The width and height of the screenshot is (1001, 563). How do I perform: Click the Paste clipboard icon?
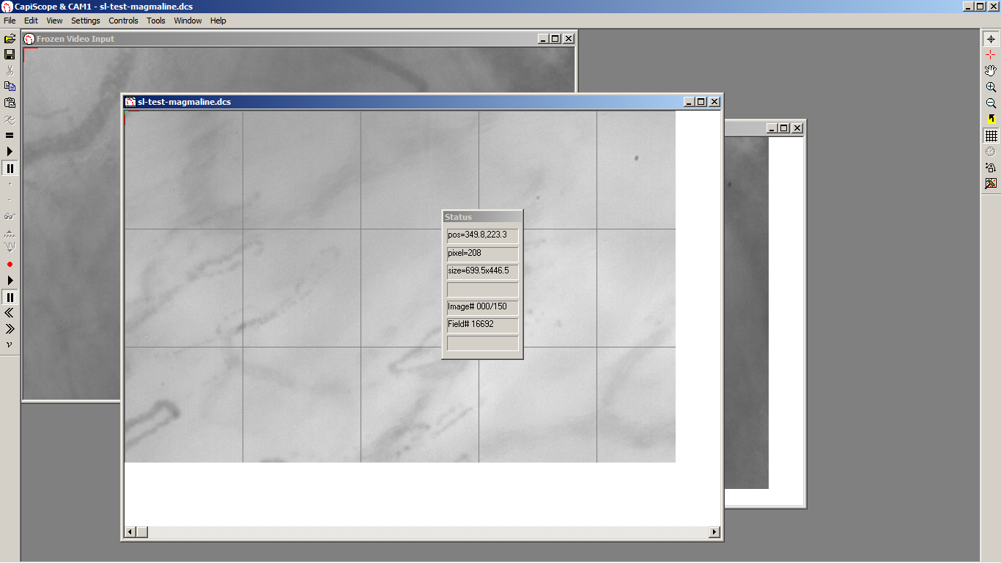tap(10, 103)
